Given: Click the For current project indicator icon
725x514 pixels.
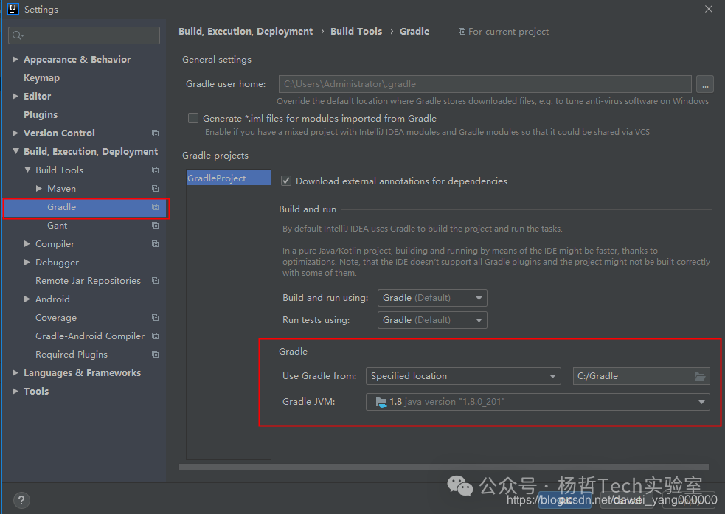Looking at the screenshot, I should click(x=461, y=31).
